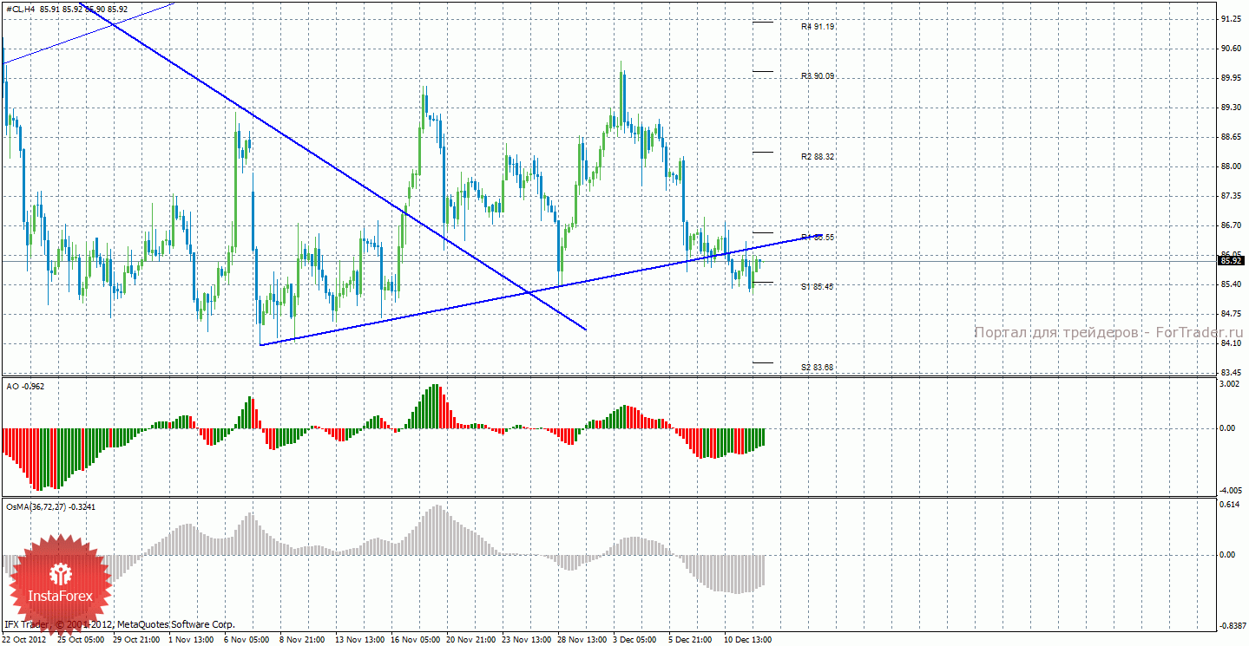This screenshot has height=646, width=1249.
Task: Select the S1 85.45 pivot level label
Action: click(x=818, y=286)
